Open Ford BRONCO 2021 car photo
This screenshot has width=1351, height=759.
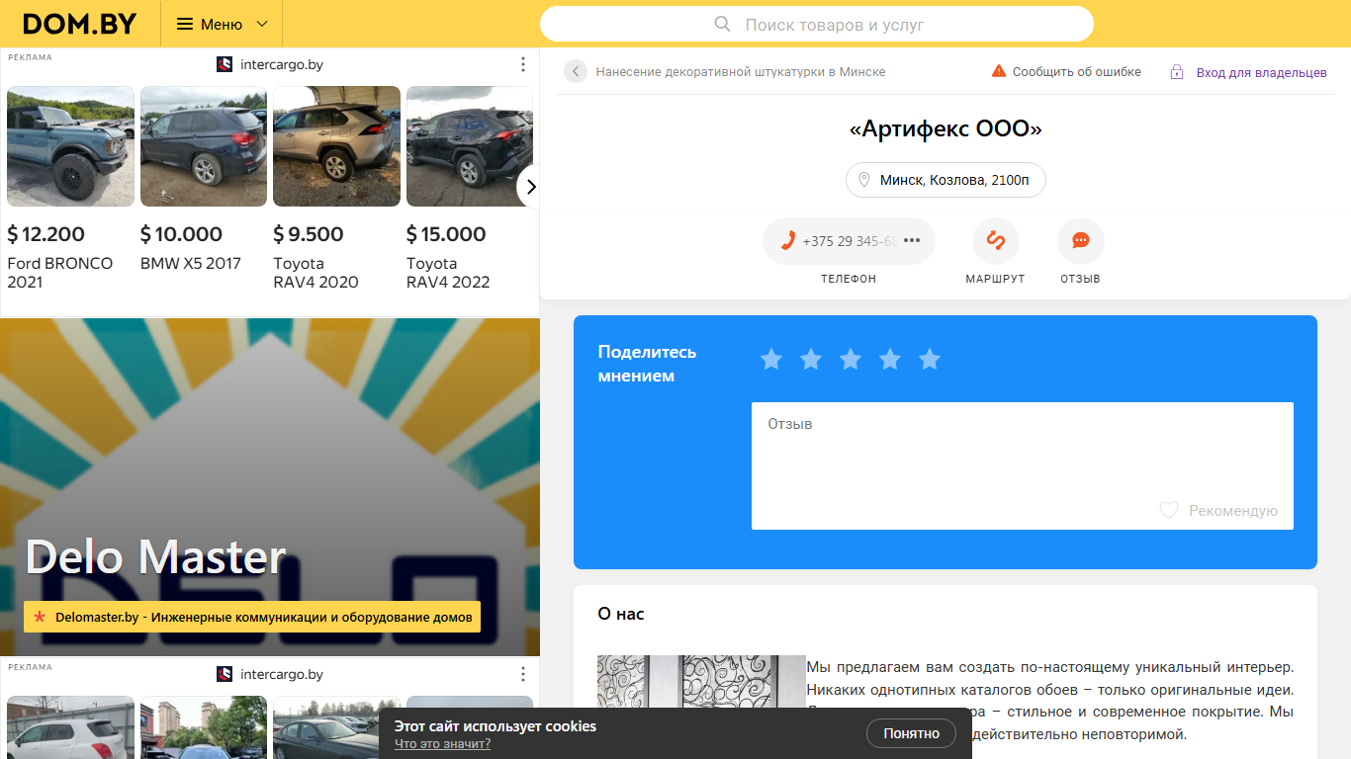coord(70,146)
